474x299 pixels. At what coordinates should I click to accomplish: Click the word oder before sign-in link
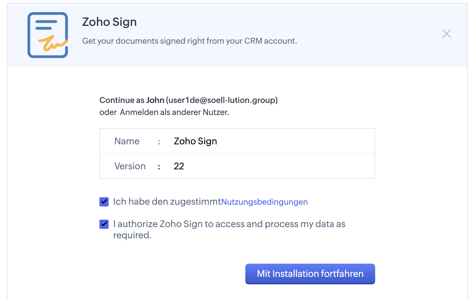coord(108,112)
